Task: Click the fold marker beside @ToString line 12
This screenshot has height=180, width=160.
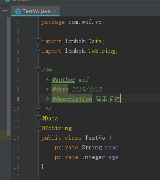Action: tap(38, 128)
